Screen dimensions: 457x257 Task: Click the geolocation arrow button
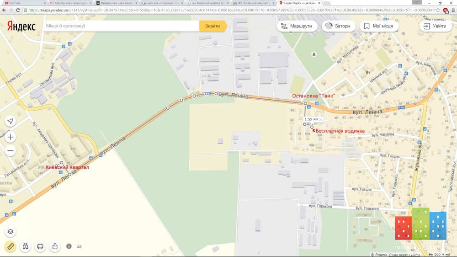(11, 121)
